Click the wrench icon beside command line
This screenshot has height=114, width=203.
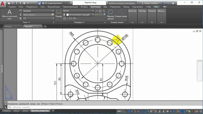5,107
